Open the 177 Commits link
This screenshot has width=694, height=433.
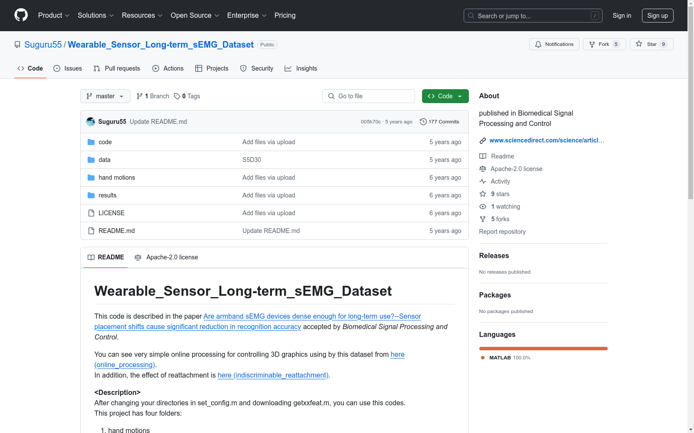(439, 122)
